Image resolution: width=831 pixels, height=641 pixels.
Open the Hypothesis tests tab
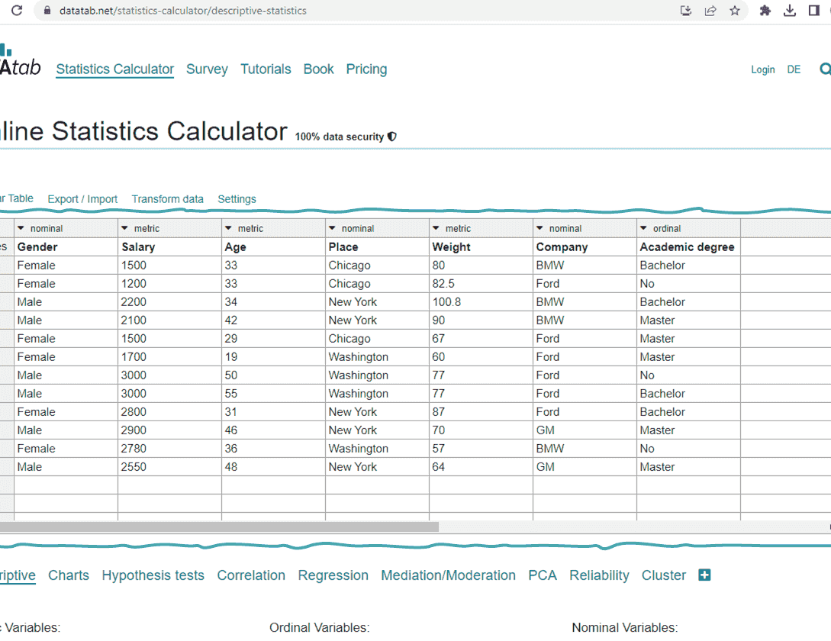coord(153,575)
